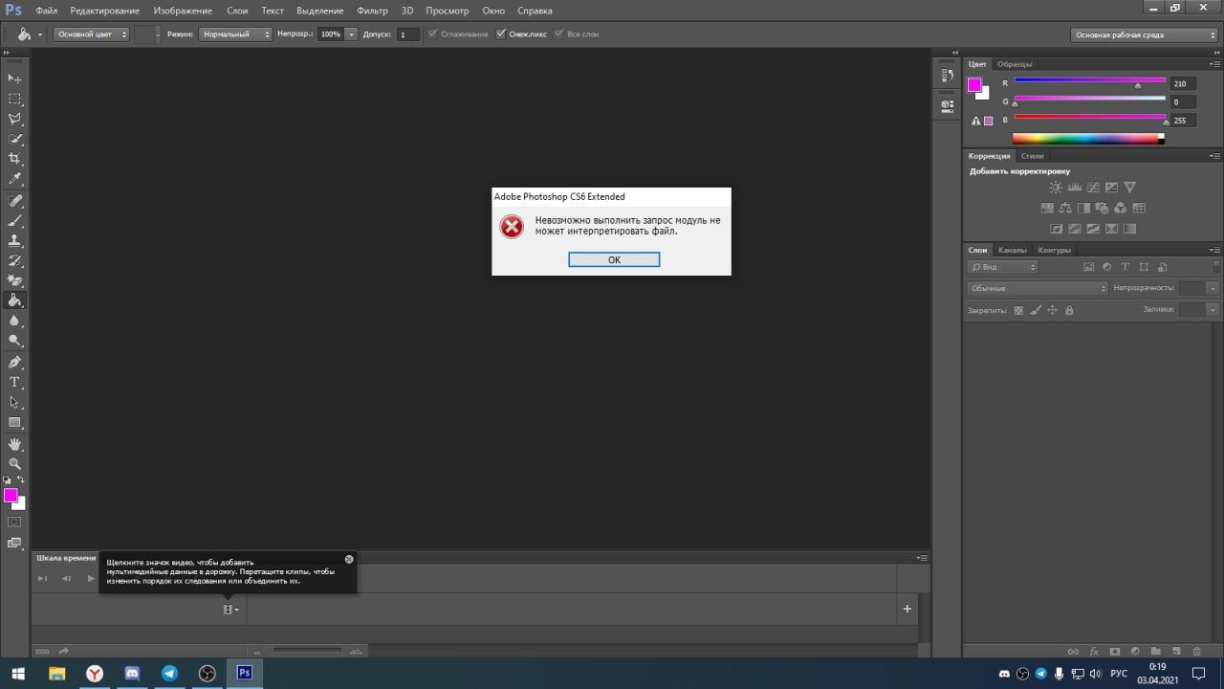Select the Polygonal Lasso tool

[x=14, y=119]
